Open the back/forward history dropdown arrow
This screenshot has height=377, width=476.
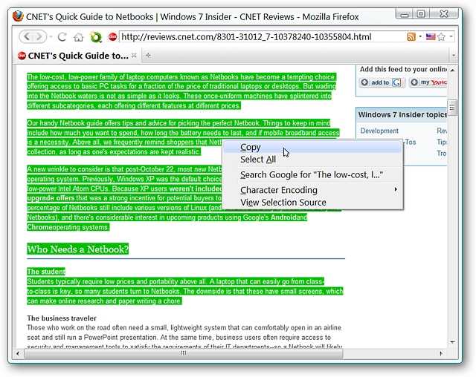(50, 36)
